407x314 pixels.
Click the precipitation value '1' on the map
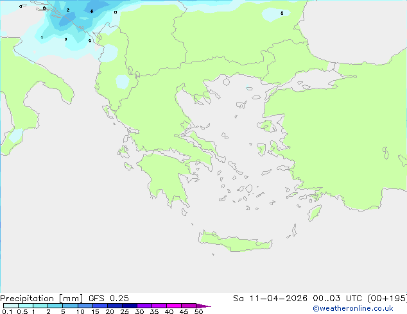[42, 38]
